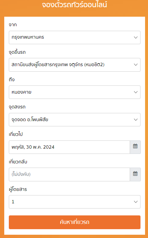
Task: Expand the จุดขึ้นรถ boarding point dropdown
Action: point(74,65)
